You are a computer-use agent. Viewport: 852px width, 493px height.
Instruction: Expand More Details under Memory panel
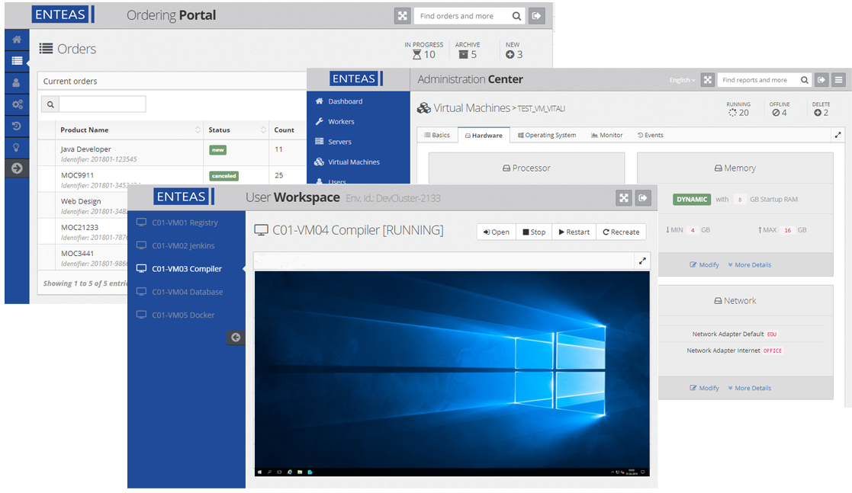coord(749,265)
